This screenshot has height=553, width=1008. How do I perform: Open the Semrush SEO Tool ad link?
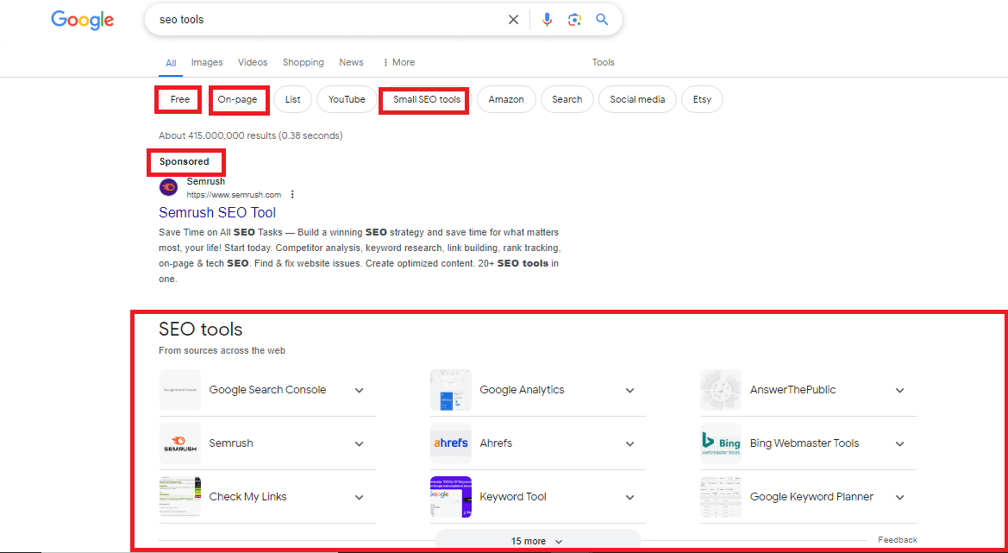pyautogui.click(x=217, y=213)
